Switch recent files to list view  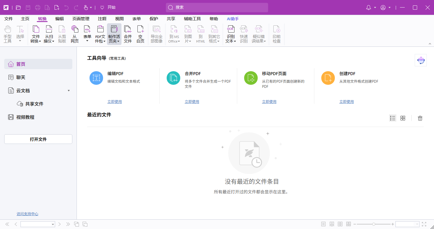(392, 118)
